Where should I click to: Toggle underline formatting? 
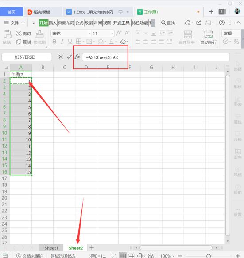(70, 42)
